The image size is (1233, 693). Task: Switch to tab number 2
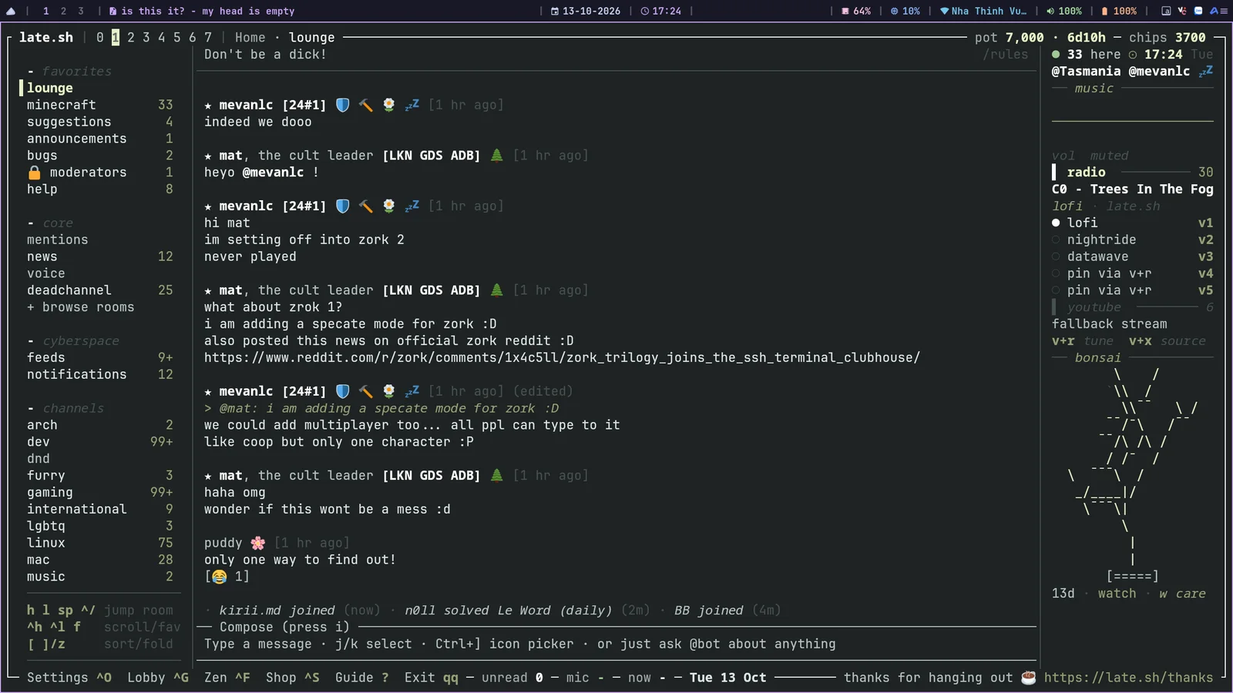click(131, 37)
